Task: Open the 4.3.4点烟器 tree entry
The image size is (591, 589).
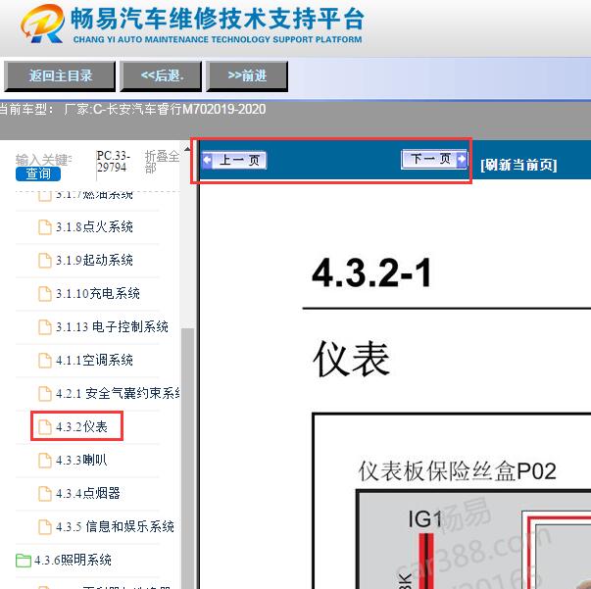Action: point(88,493)
